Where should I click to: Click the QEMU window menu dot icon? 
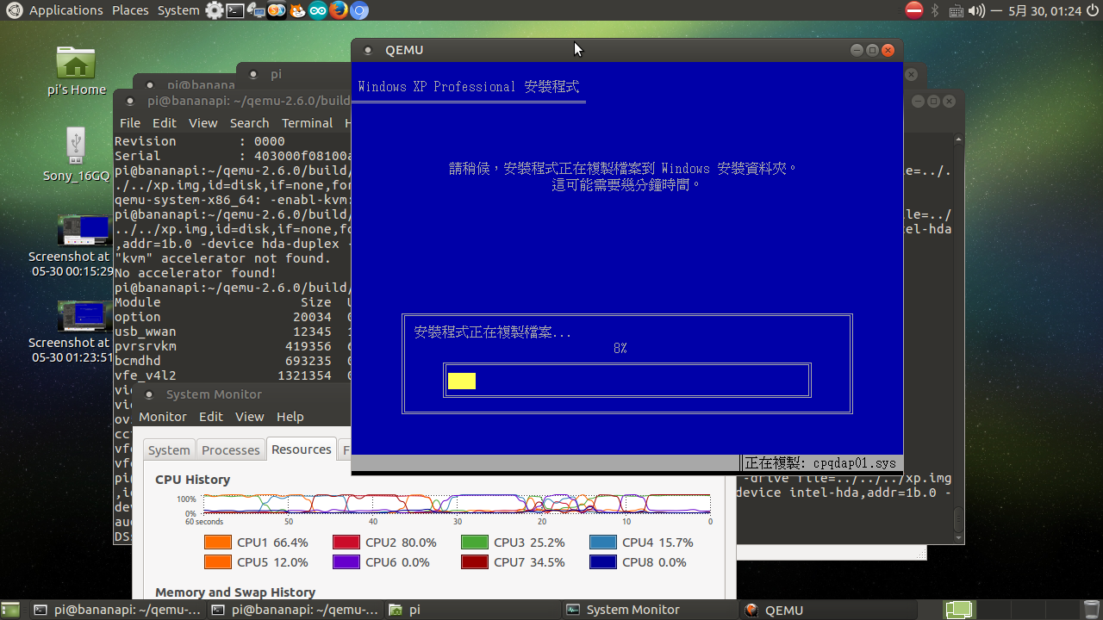[x=369, y=50]
